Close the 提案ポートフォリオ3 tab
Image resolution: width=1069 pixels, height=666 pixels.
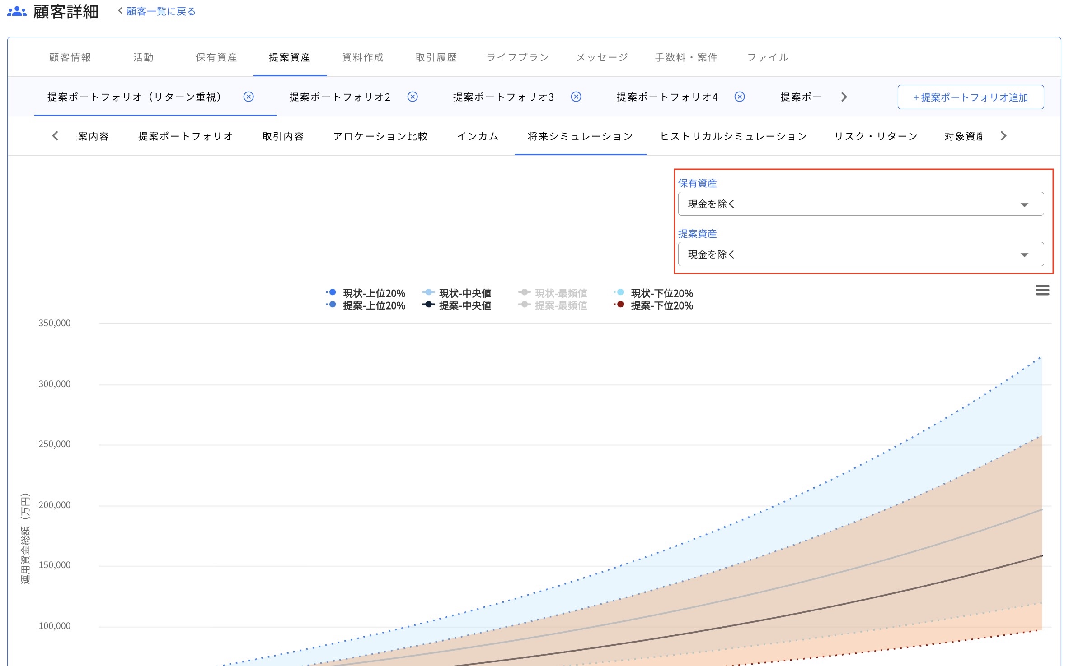point(576,97)
